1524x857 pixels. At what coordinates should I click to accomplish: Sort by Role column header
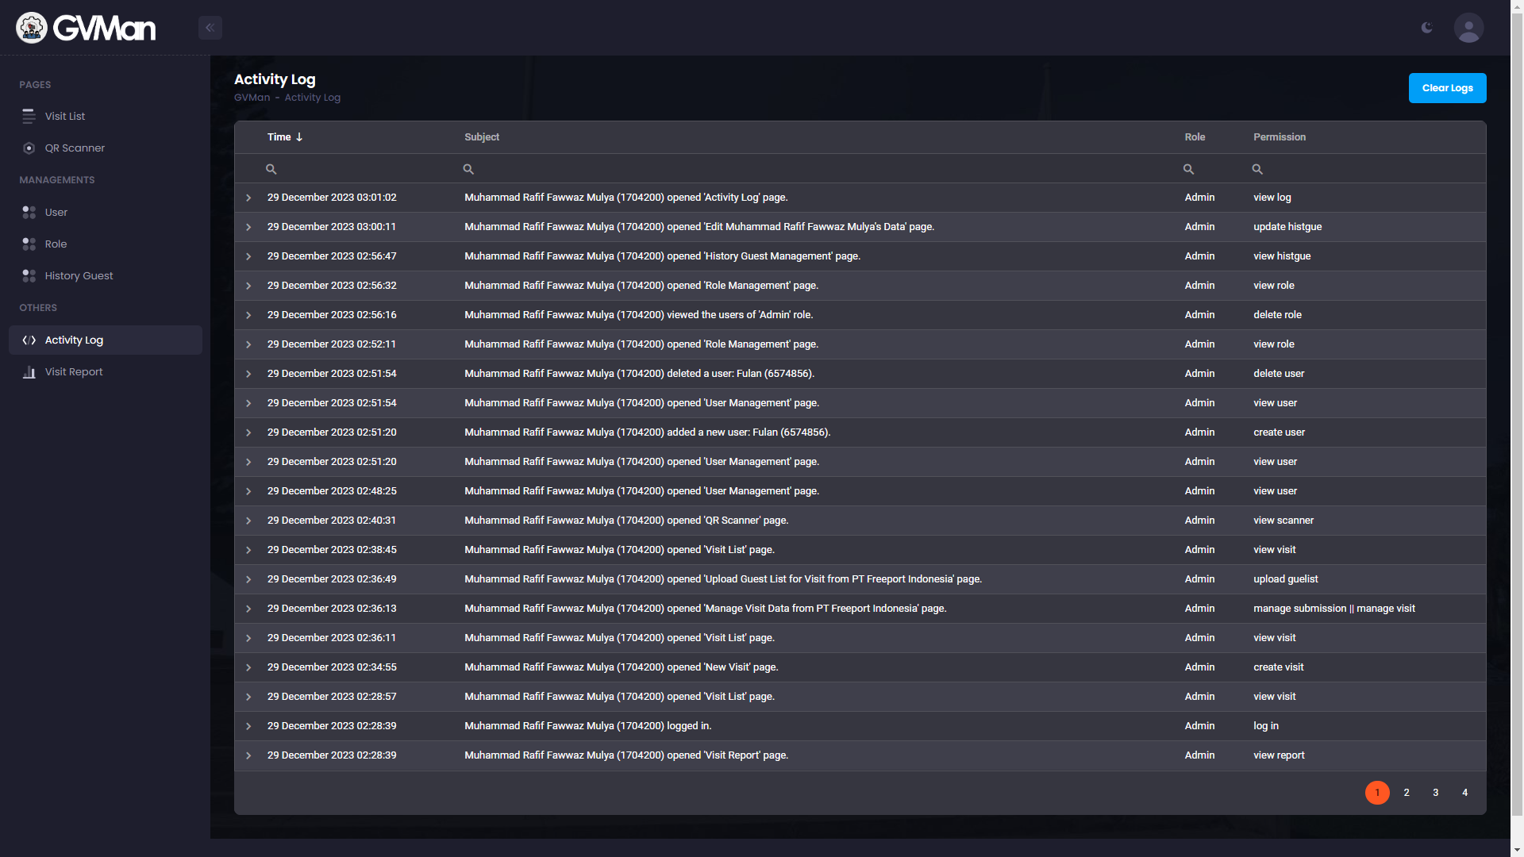(x=1195, y=137)
